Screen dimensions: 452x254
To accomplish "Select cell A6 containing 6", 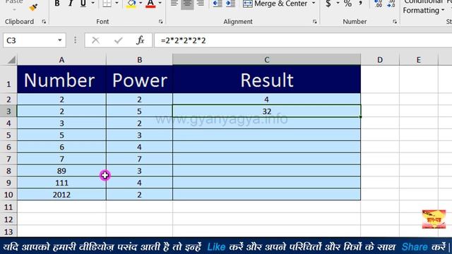I will point(61,147).
